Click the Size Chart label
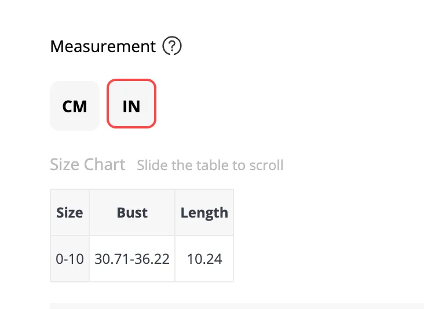Screen dimensions: 424x309 [87, 164]
